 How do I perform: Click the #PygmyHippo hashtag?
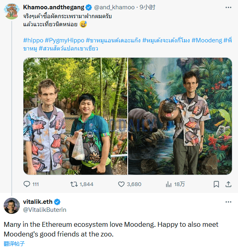(64, 40)
